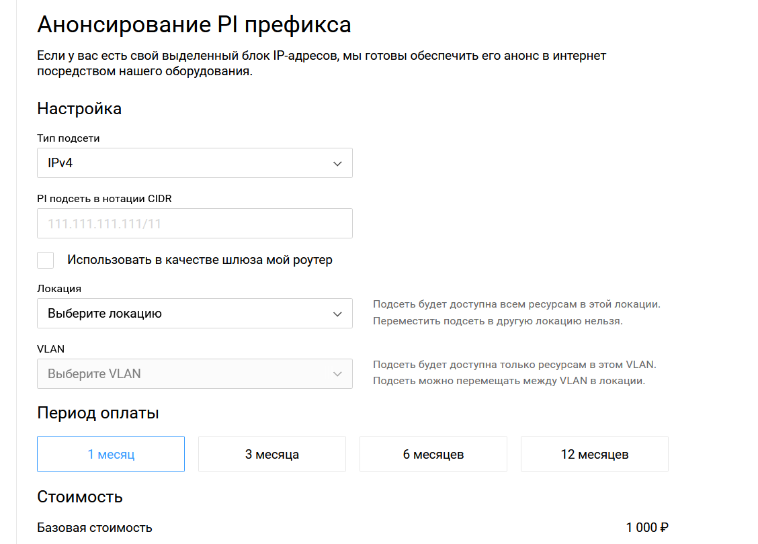Click the "Стоимость" section heading
Image resolution: width=758 pixels, height=544 pixels.
[80, 497]
